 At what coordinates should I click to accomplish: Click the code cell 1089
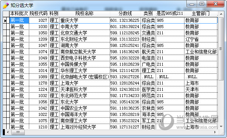(39, 77)
